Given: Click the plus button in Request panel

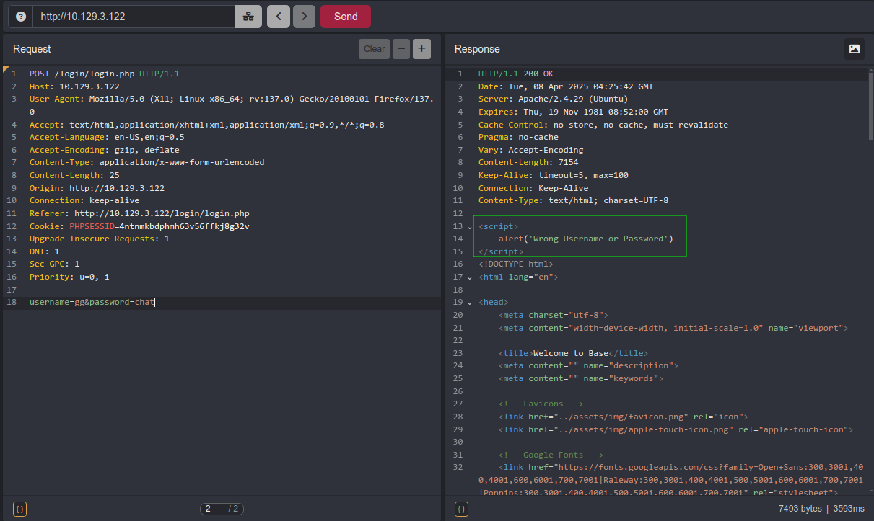Looking at the screenshot, I should (421, 49).
